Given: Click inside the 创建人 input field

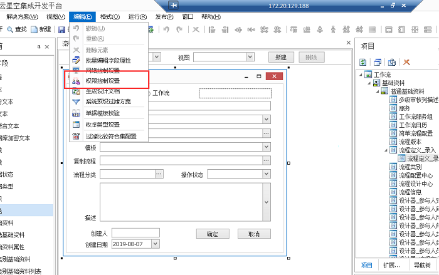Looking at the screenshot, I should pyautogui.click(x=135, y=233).
